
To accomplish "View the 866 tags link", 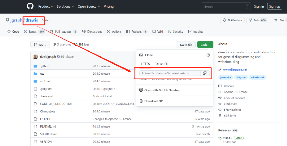I will pyautogui.click(x=82, y=45).
